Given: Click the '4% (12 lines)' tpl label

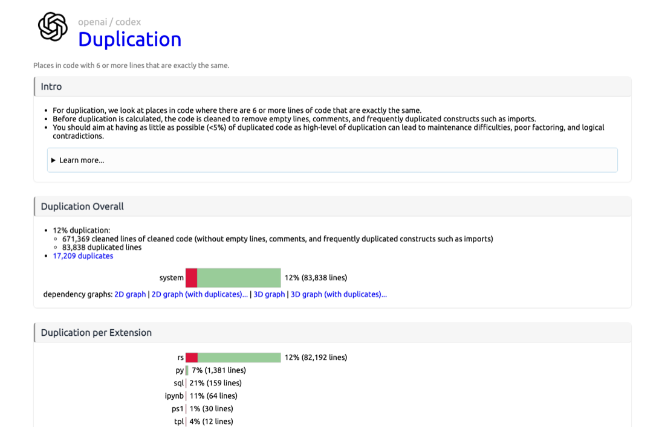Looking at the screenshot, I should click(x=211, y=422).
